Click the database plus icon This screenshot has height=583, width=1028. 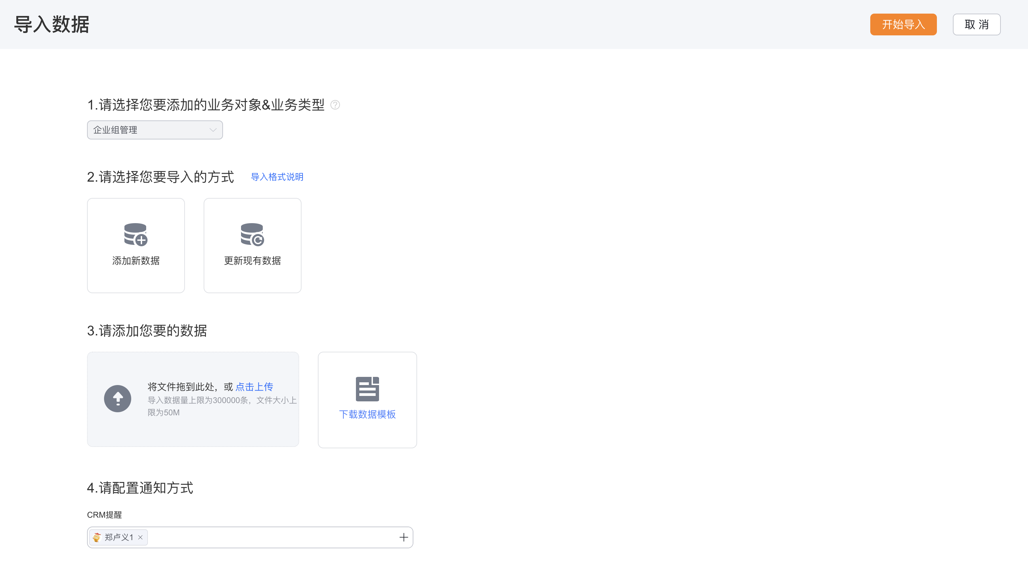tap(136, 234)
